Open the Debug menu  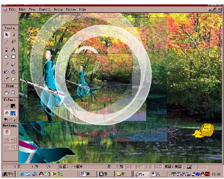(58, 9)
